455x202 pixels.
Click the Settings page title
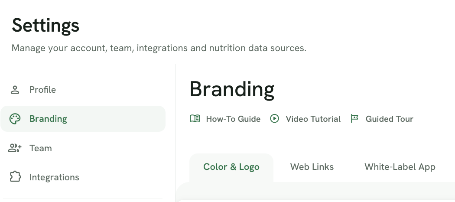(x=45, y=26)
